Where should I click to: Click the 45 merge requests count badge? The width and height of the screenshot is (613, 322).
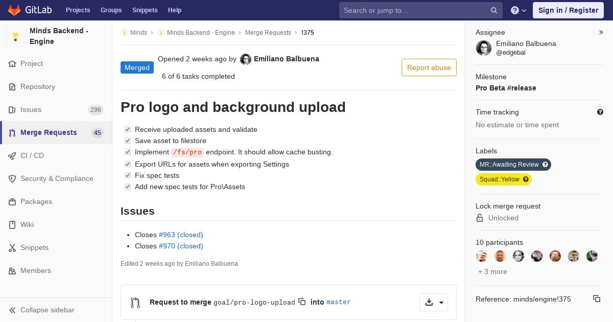click(x=98, y=133)
